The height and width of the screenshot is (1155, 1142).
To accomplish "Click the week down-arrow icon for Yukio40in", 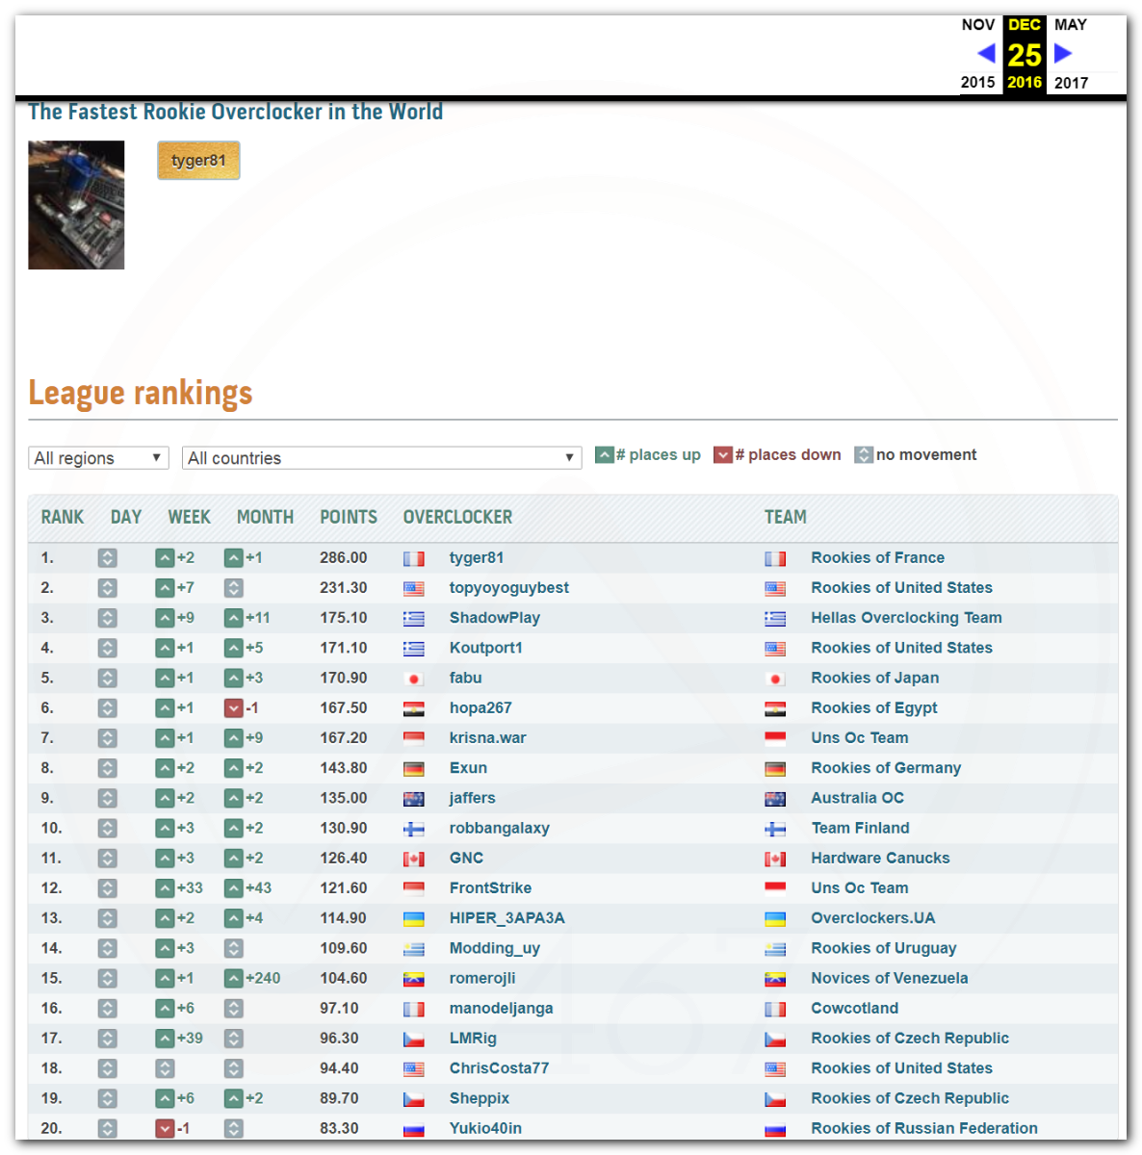I will (x=165, y=1128).
